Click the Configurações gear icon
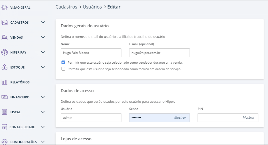 (x=4, y=142)
